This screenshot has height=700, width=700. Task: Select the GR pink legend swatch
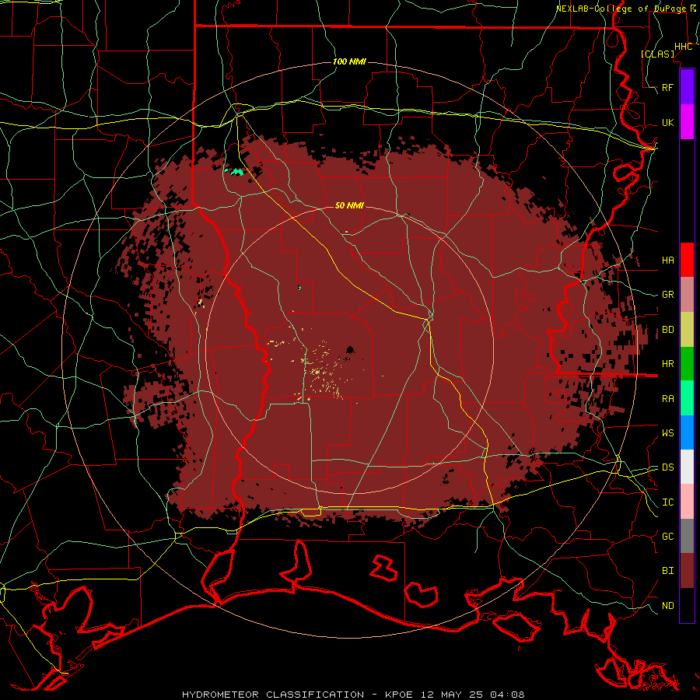coord(687,295)
